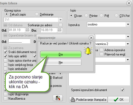The height and width of the screenshot is (105, 133).
Task: Expand the Isporuka osobno dropdown
Action: [x=128, y=24]
